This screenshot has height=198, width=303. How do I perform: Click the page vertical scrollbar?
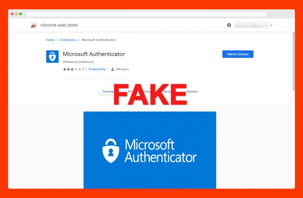pos(294,61)
